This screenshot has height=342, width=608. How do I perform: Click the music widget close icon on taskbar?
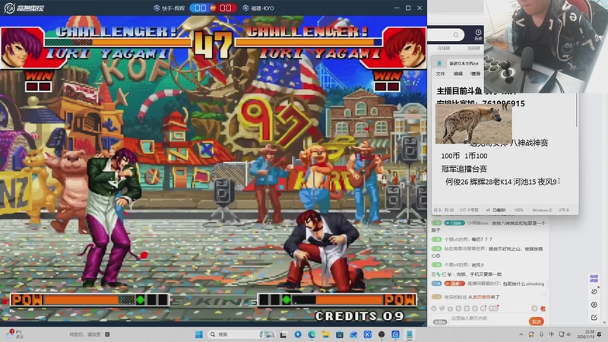107,334
